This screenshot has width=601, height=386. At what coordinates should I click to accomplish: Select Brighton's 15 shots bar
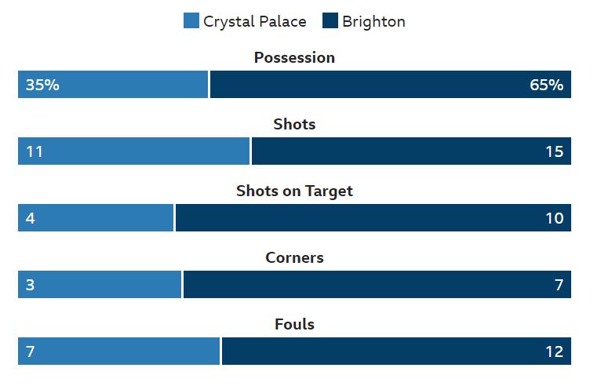(x=411, y=151)
